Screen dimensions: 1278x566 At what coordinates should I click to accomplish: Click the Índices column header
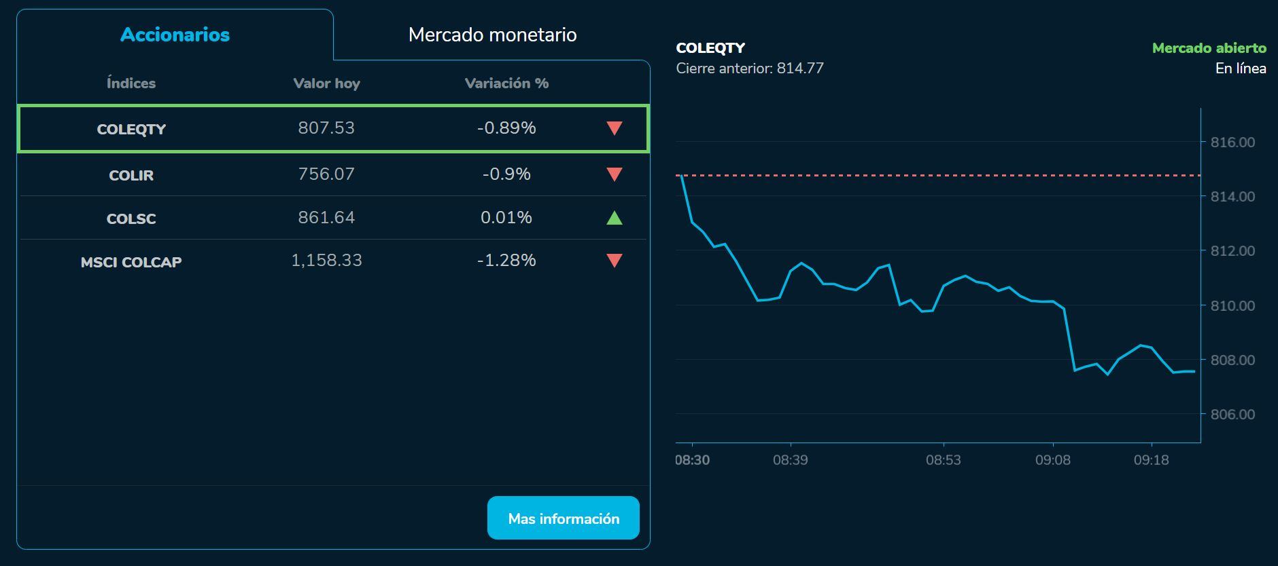pyautogui.click(x=131, y=83)
